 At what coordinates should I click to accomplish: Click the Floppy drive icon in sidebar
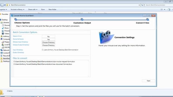3,42
